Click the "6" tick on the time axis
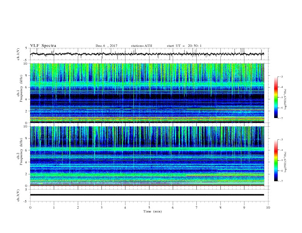Image resolution: width=302 pixels, height=233 pixels. coord(173,207)
